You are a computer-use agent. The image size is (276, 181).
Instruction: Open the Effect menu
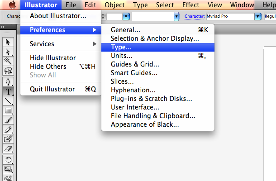[191, 5]
